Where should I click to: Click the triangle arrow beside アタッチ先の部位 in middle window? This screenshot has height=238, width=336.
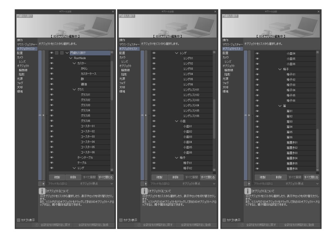[x=146, y=184]
